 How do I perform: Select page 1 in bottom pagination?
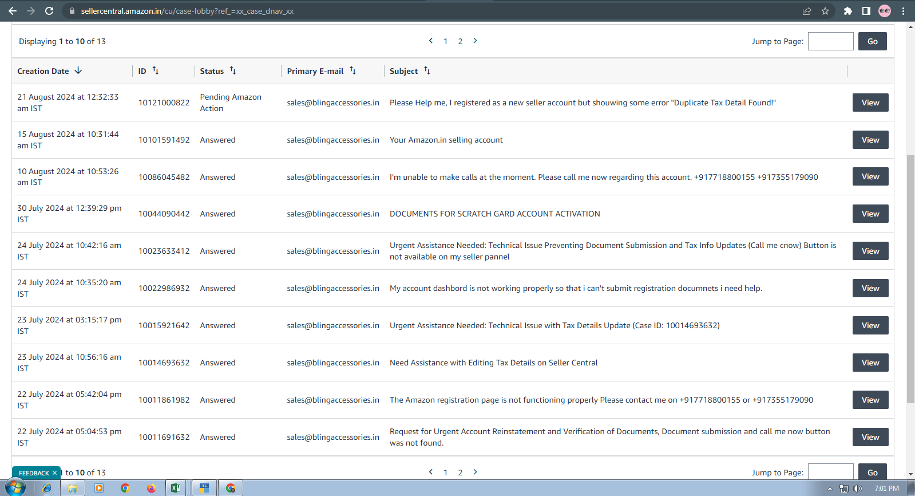[446, 473]
